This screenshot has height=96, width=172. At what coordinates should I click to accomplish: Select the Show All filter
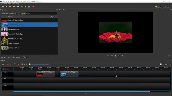[5, 13]
